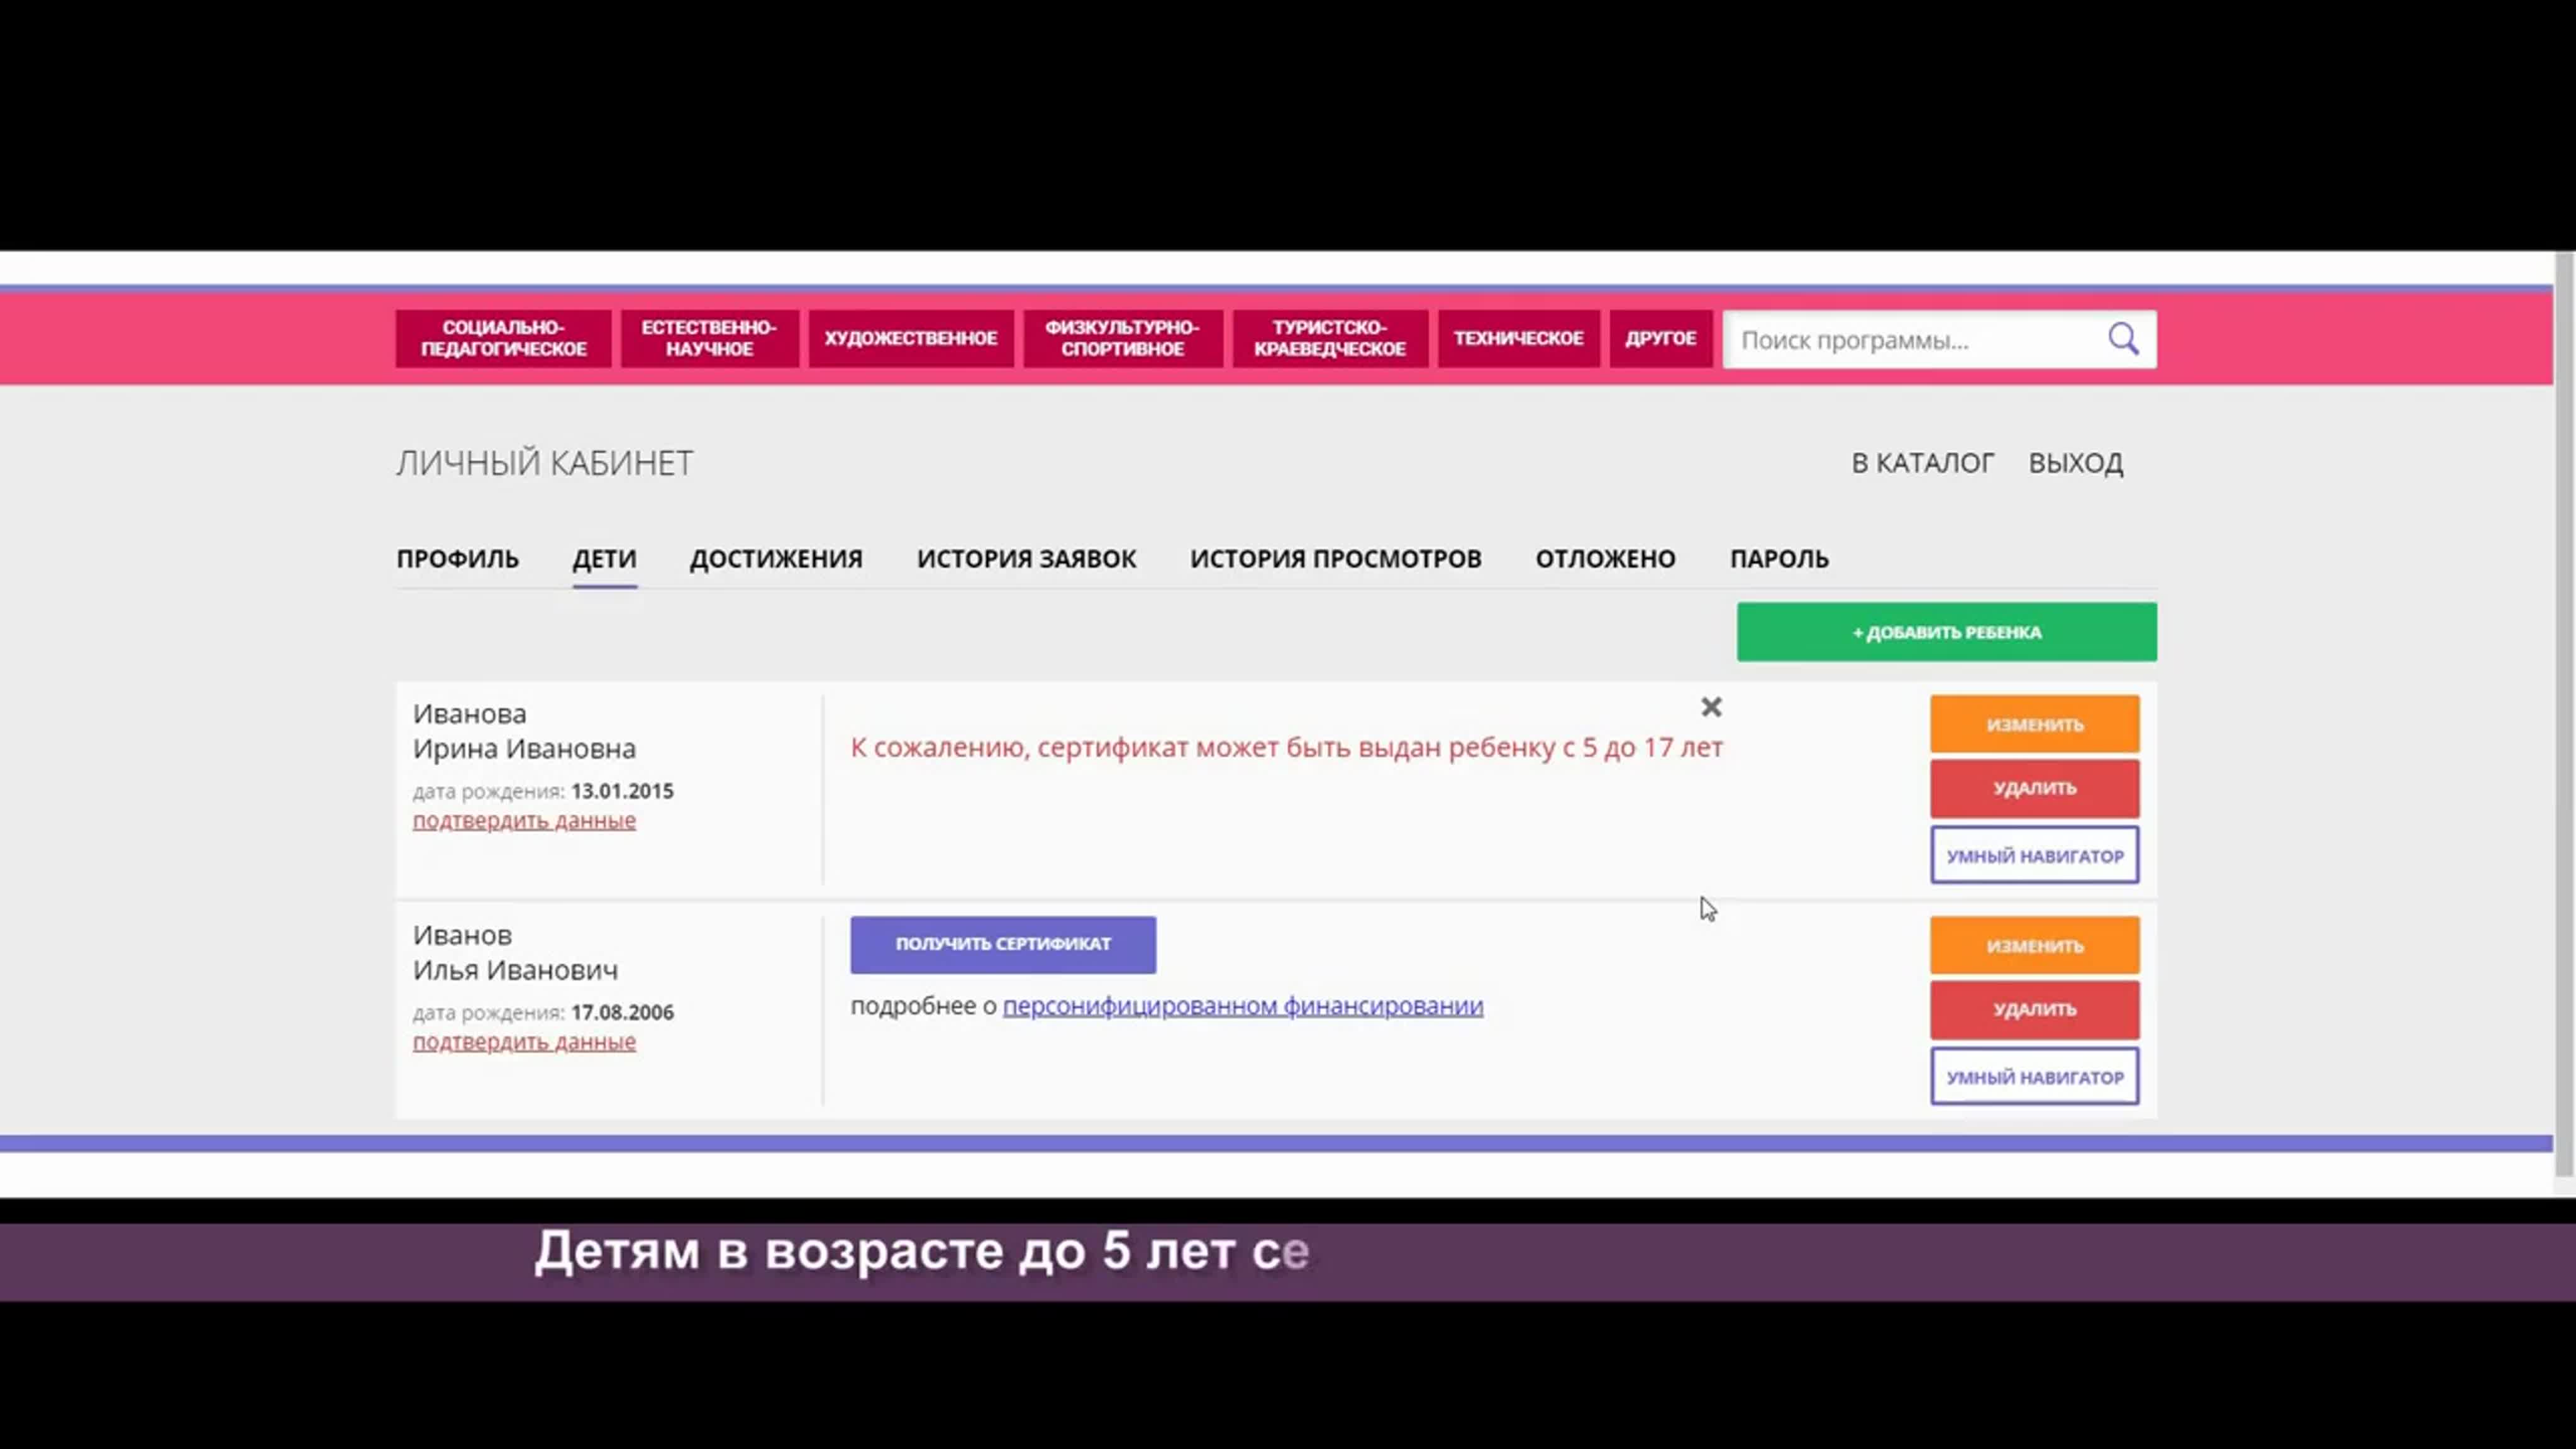Click the name Иванова Ирина Ивановна
This screenshot has width=2576, height=1449.
(524, 731)
